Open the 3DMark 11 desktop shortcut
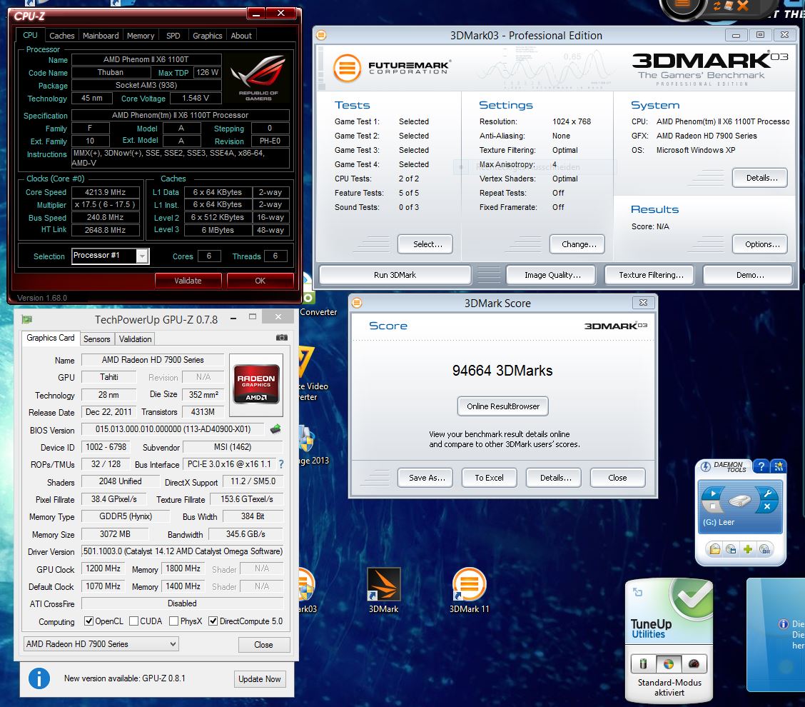The width and height of the screenshot is (805, 707). [470, 590]
